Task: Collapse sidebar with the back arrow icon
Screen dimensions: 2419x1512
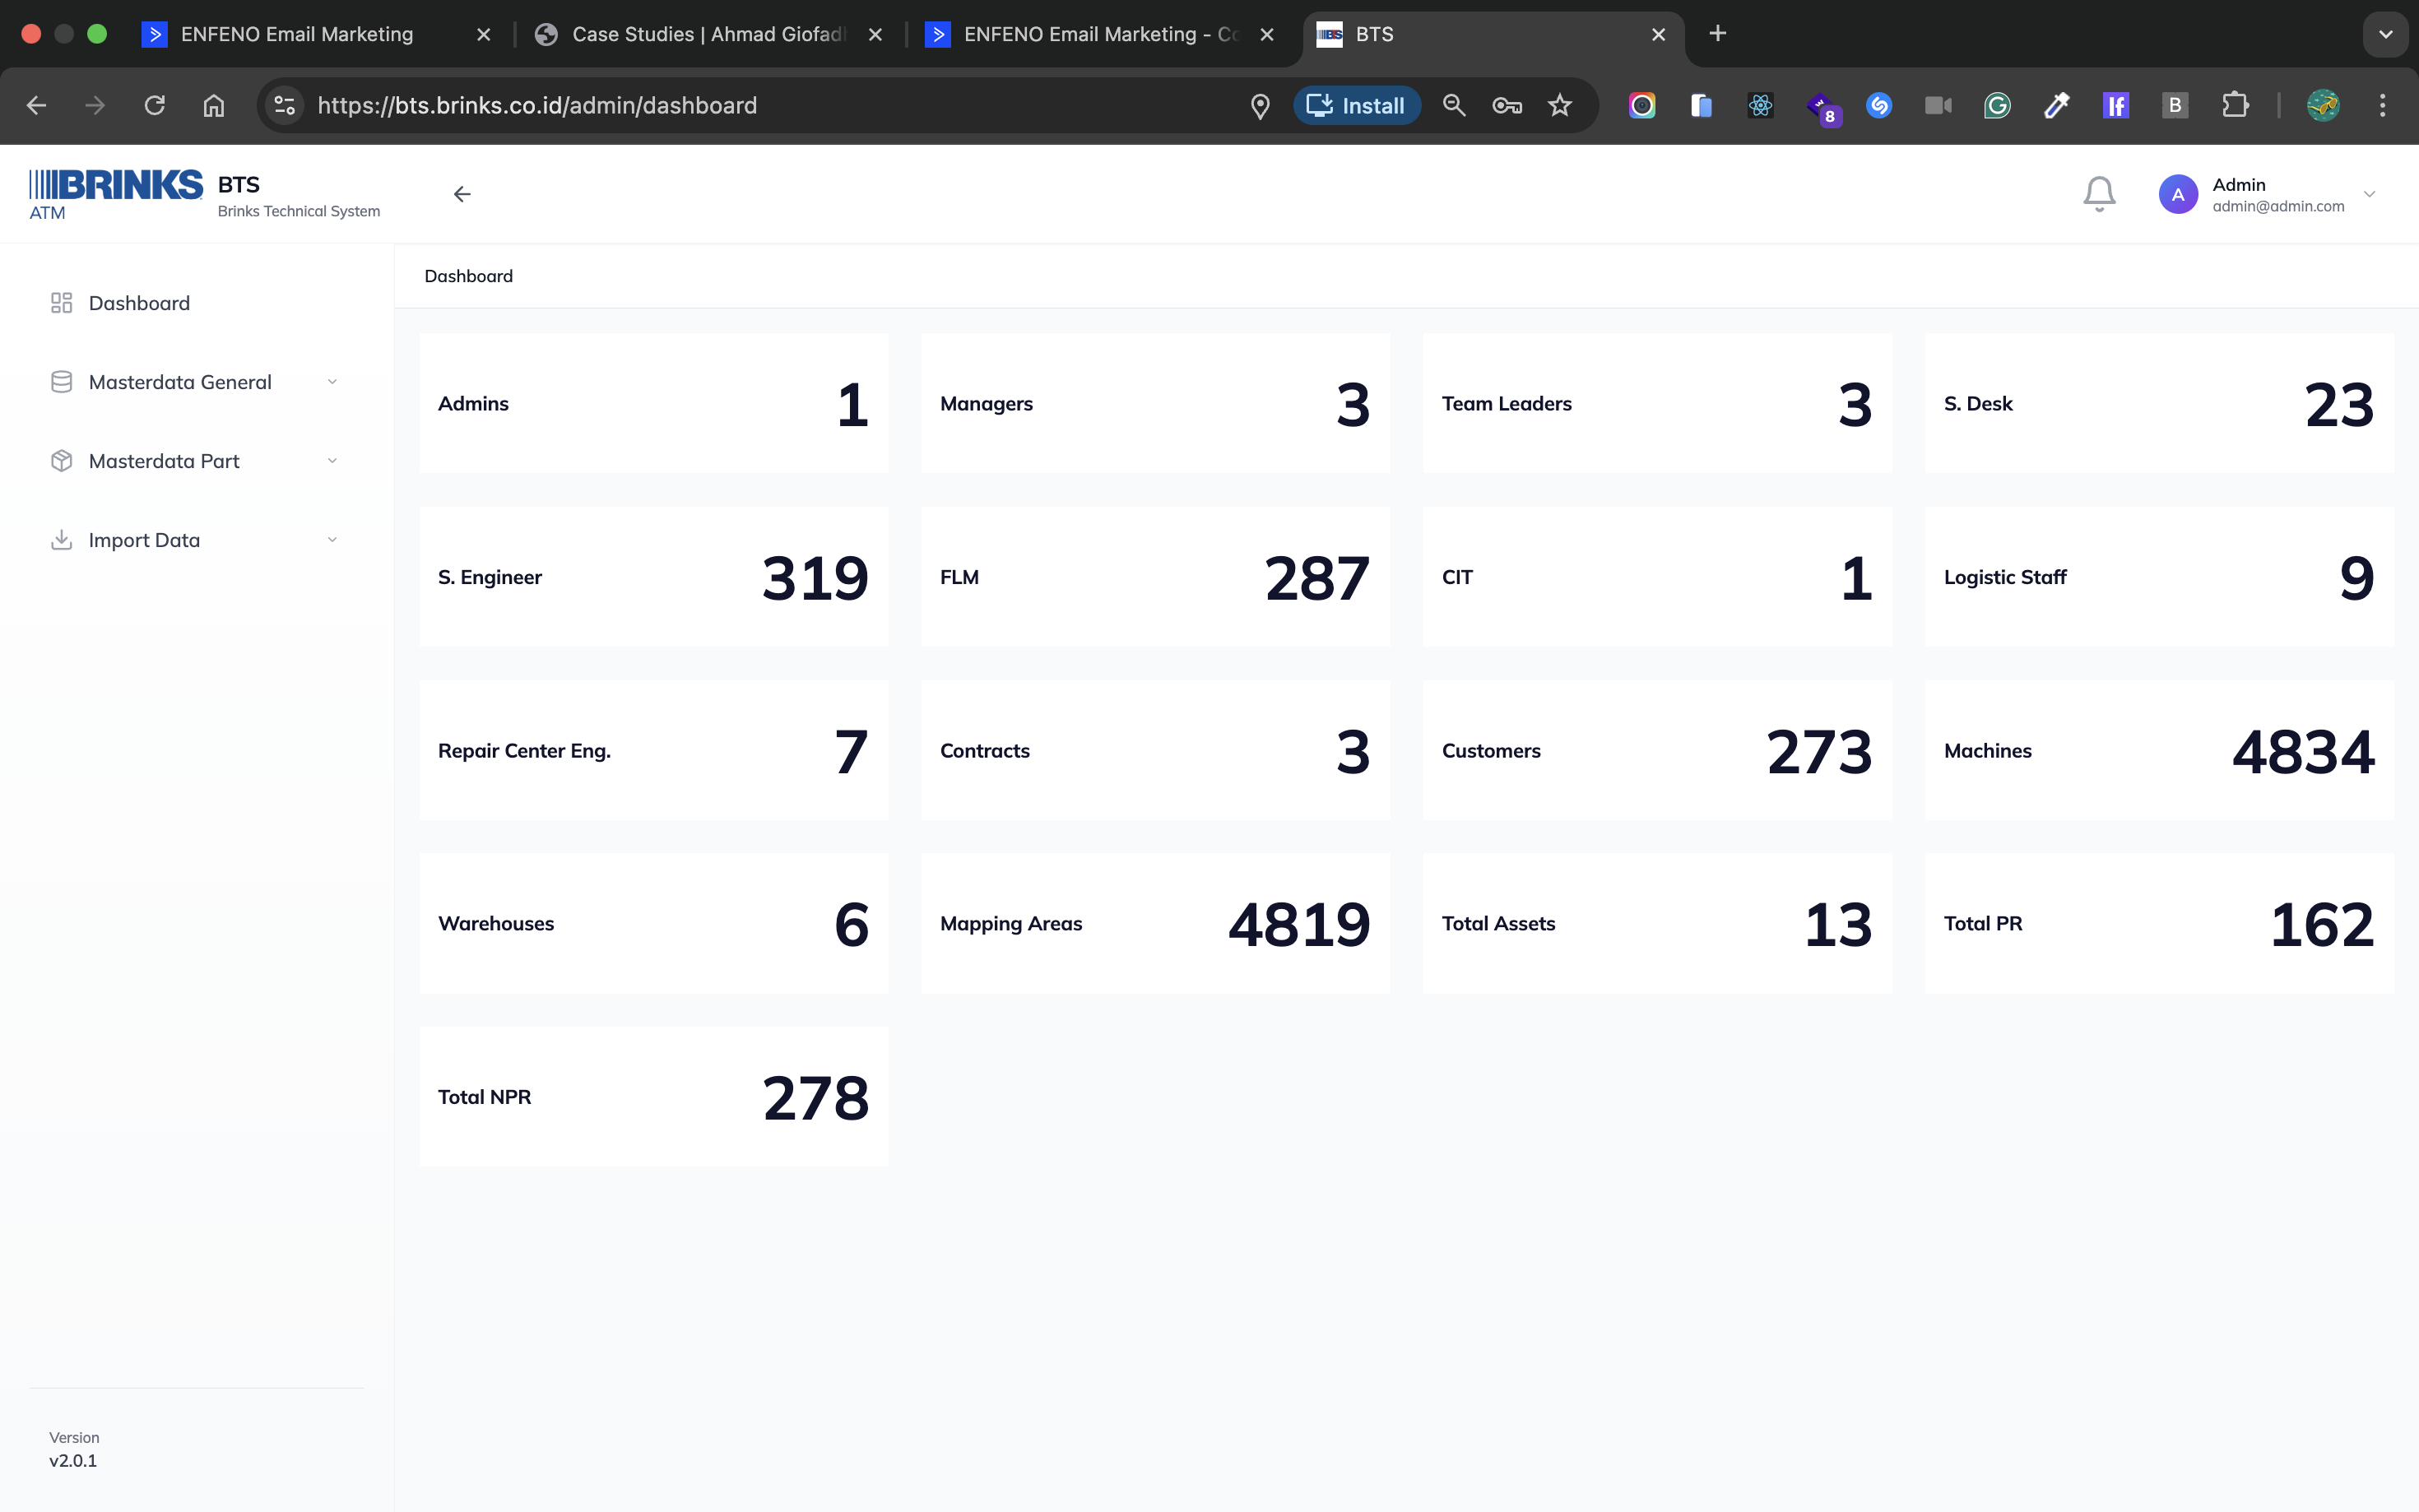Action: point(462,194)
